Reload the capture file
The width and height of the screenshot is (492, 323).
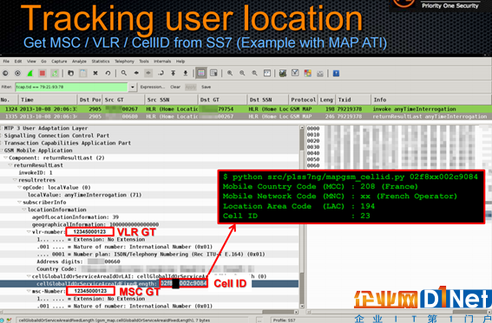[108, 74]
